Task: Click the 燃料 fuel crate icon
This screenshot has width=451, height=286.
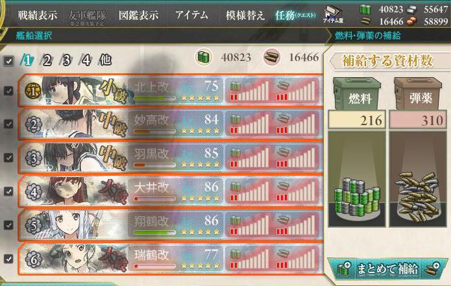Action: (357, 93)
